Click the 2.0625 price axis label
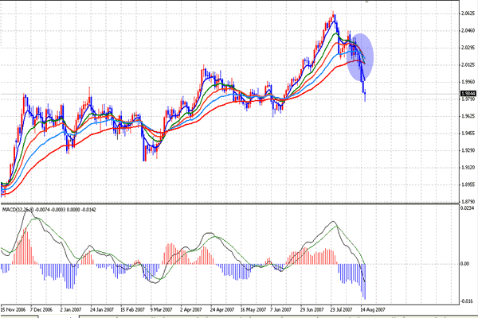 click(x=468, y=14)
